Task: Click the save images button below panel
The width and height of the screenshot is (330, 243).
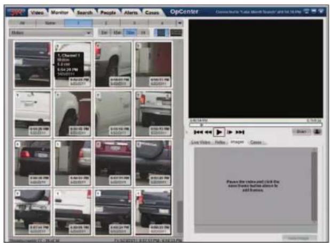Action: coord(299,238)
